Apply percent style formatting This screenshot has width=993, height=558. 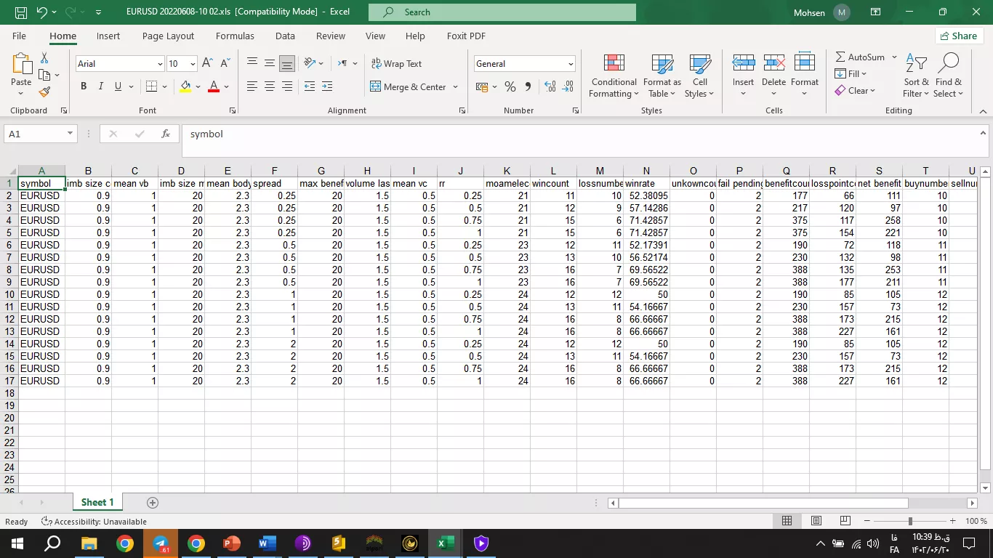click(x=510, y=86)
